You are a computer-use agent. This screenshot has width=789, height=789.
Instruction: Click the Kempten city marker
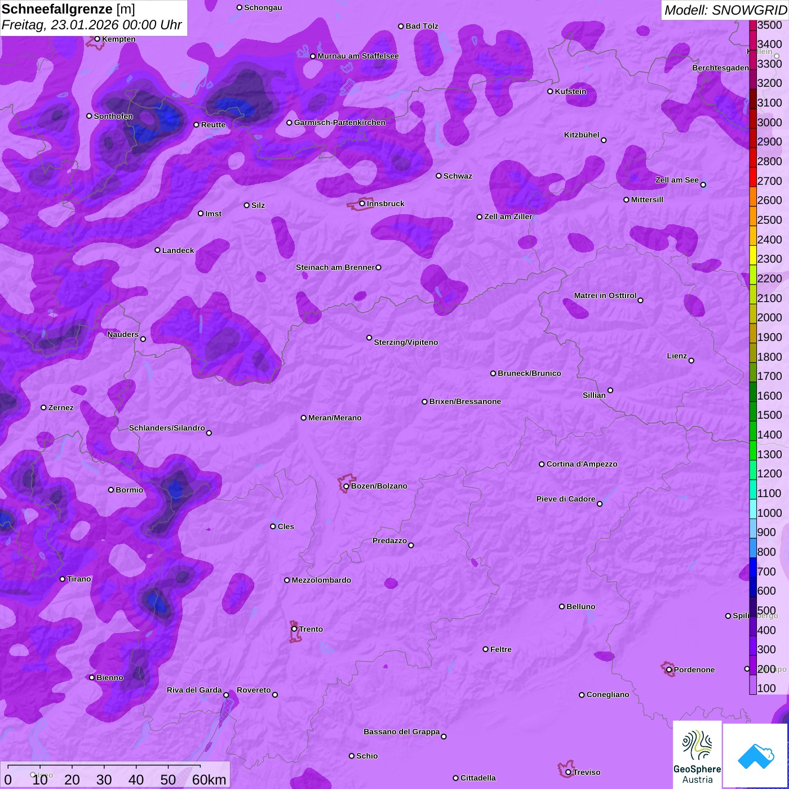pyautogui.click(x=97, y=39)
